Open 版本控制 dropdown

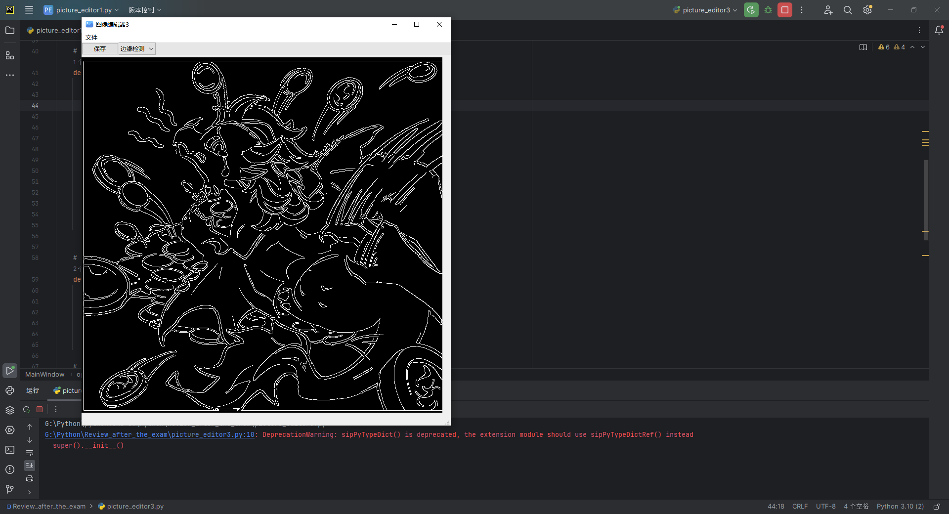[x=145, y=10]
